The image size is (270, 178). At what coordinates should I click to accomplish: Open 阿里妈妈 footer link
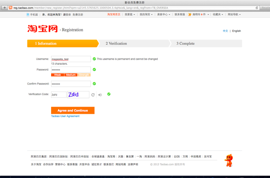pos(150,156)
